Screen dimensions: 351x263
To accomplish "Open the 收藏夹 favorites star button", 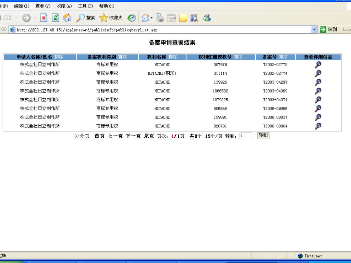I will pos(111,18).
